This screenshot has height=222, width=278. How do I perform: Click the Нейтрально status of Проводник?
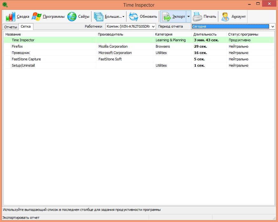tap(239, 53)
